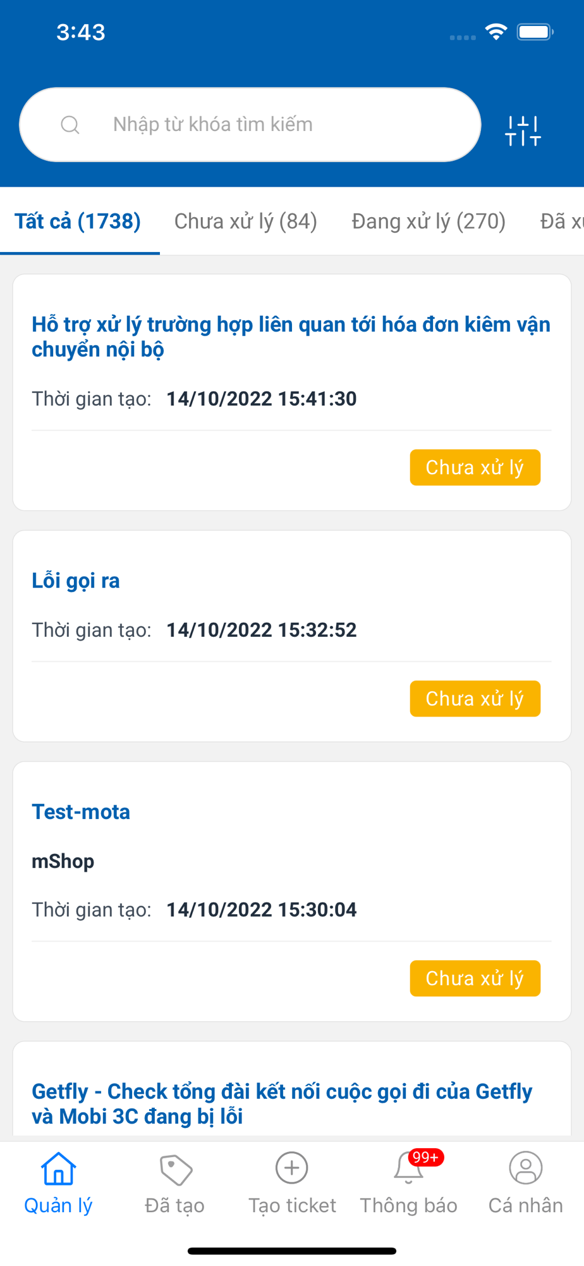
Task: Open the ticket about hóa đơn kiêm vận chuyển
Action: [x=291, y=337]
